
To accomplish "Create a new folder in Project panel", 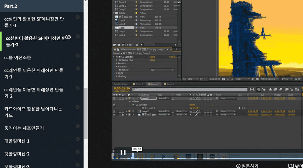I will [x=119, y=45].
